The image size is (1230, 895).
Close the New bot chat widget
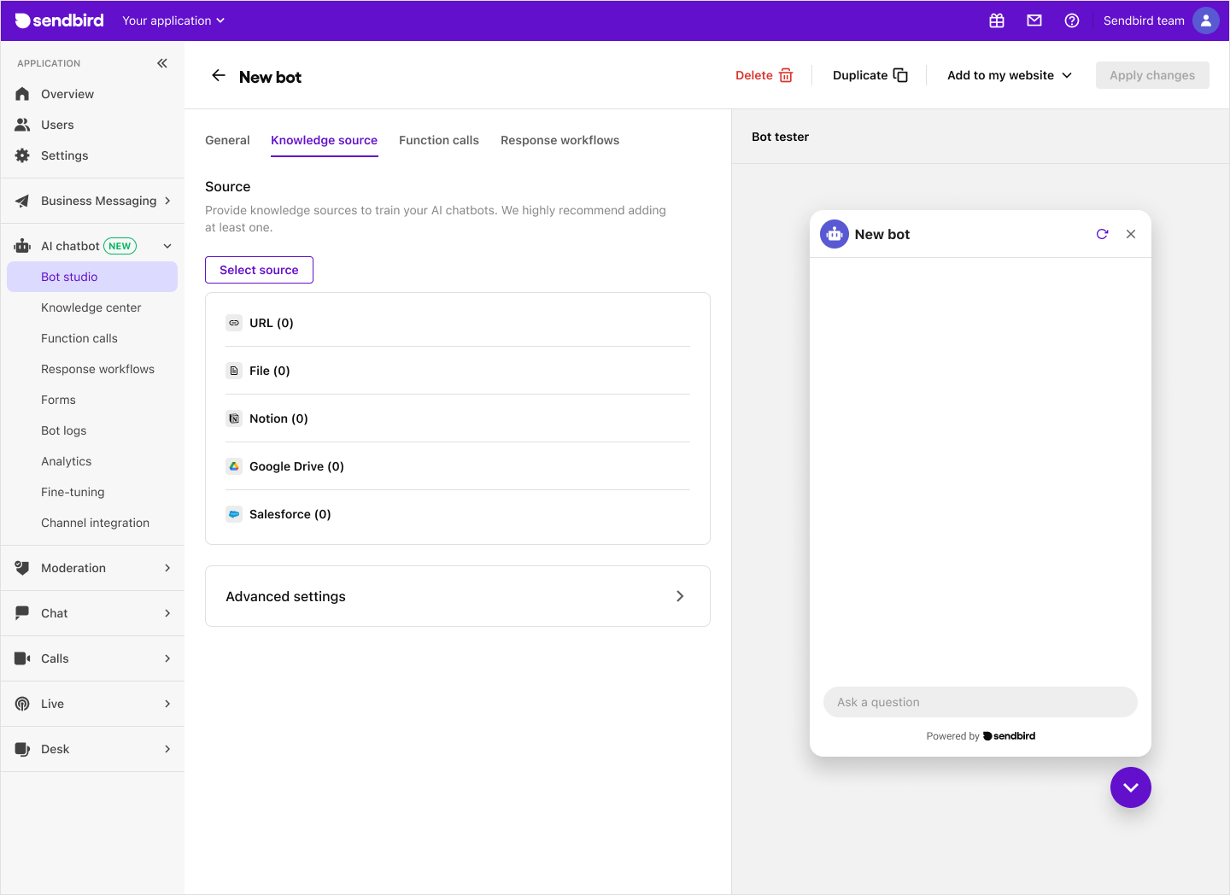(1131, 234)
